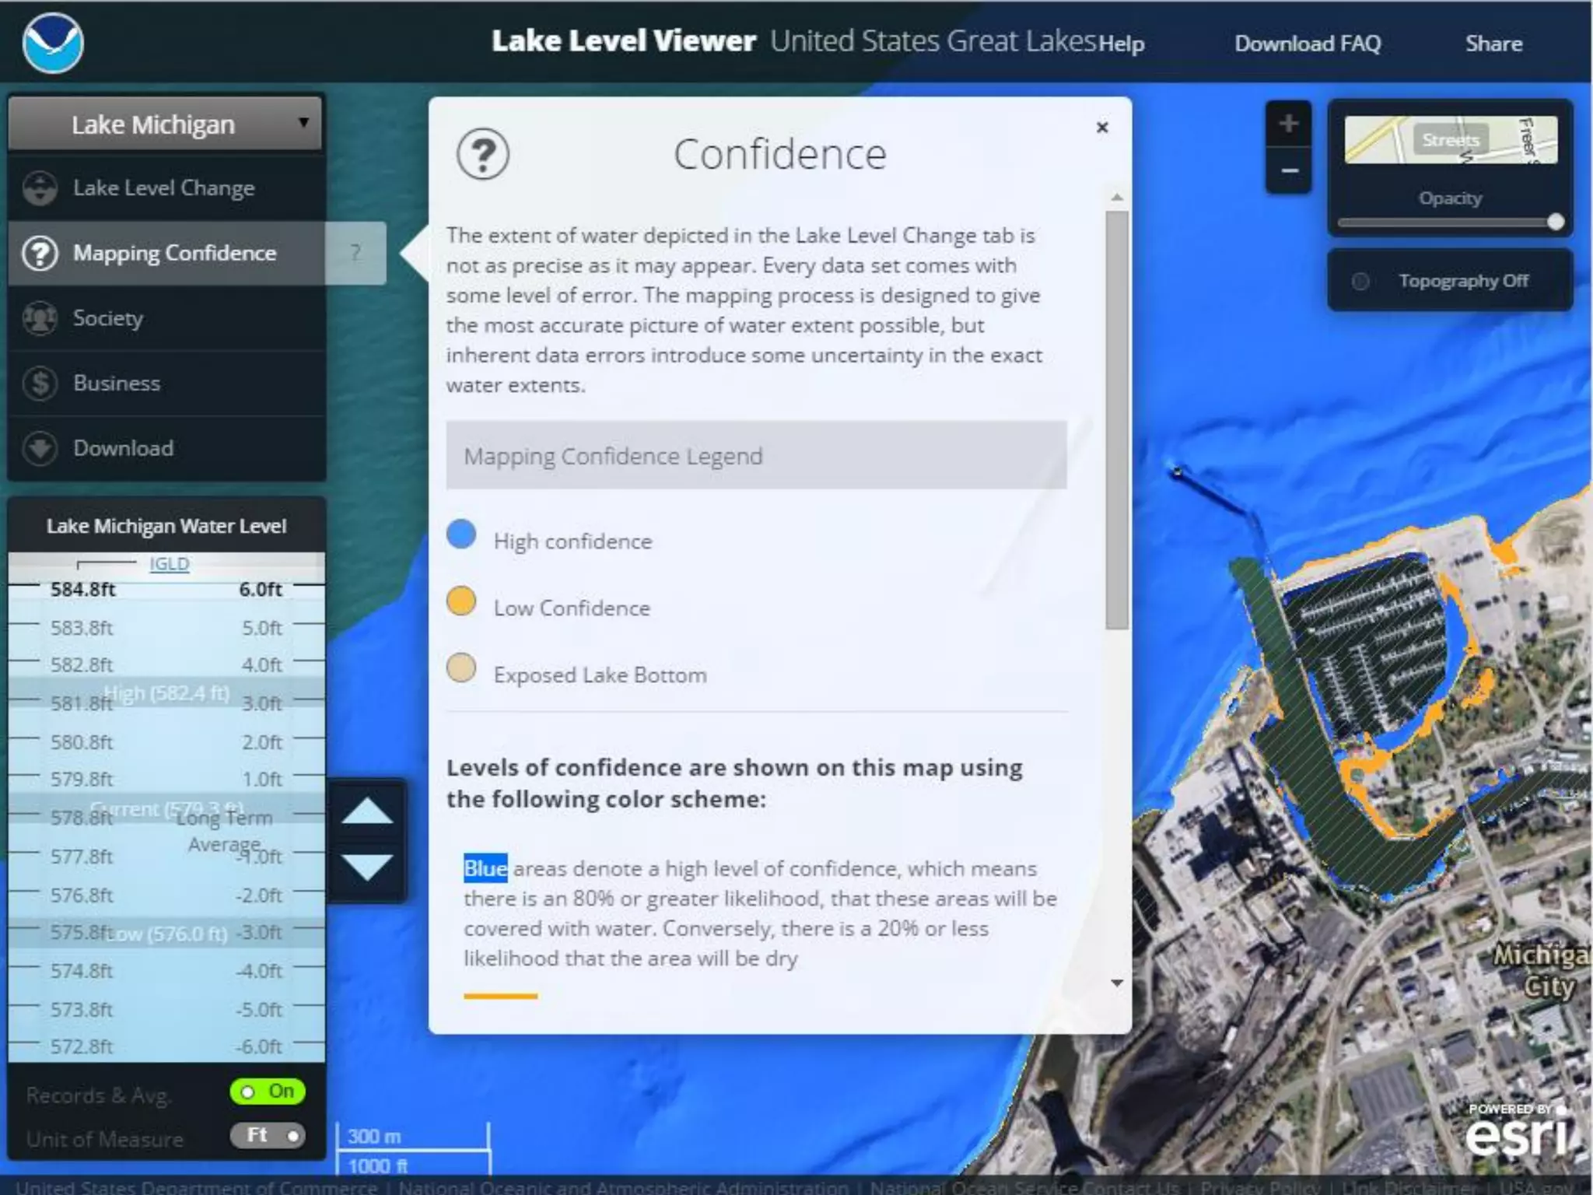
Task: Open the Help menu item
Action: [1121, 44]
